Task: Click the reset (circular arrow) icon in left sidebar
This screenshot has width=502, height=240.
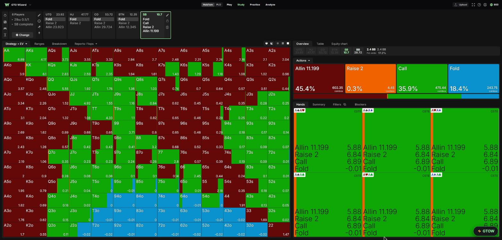Action: point(5,15)
